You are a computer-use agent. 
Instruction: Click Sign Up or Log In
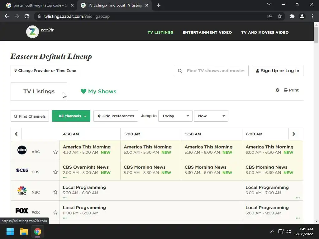tap(278, 71)
